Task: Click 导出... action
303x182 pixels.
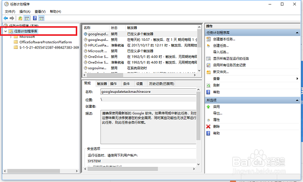Action: pyautogui.click(x=218, y=113)
